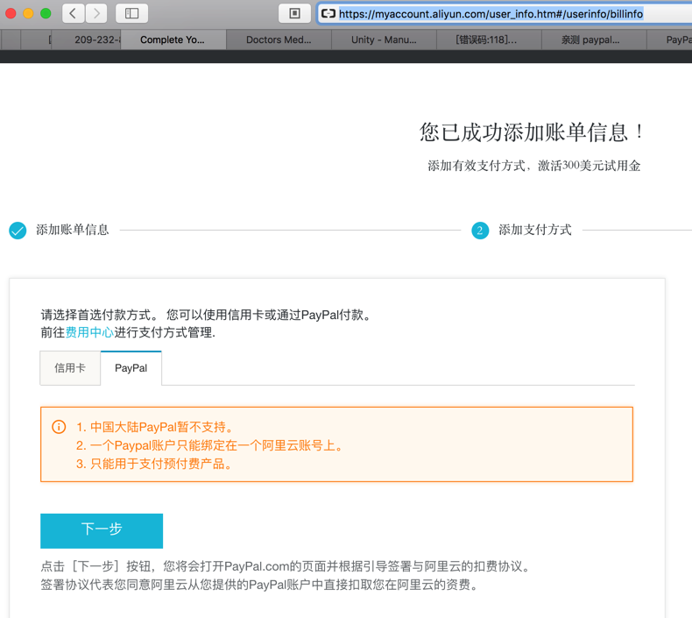692x618 pixels.
Task: Open the '209-232-...' browser tab
Action: click(96, 39)
